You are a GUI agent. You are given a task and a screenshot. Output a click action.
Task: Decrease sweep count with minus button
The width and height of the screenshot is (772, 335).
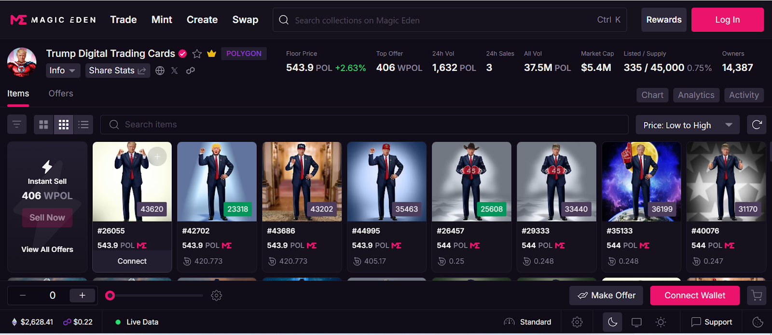coord(23,295)
